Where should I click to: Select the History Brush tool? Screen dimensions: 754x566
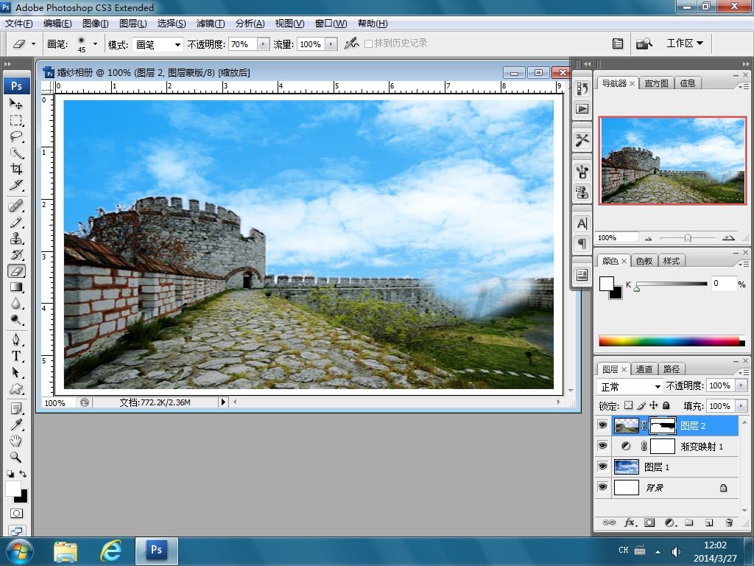pos(16,254)
